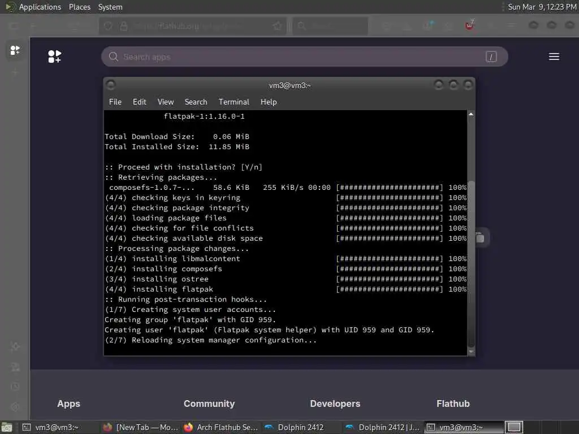Bookmark the page with the star icon
This screenshot has height=434, width=579.
point(277,26)
